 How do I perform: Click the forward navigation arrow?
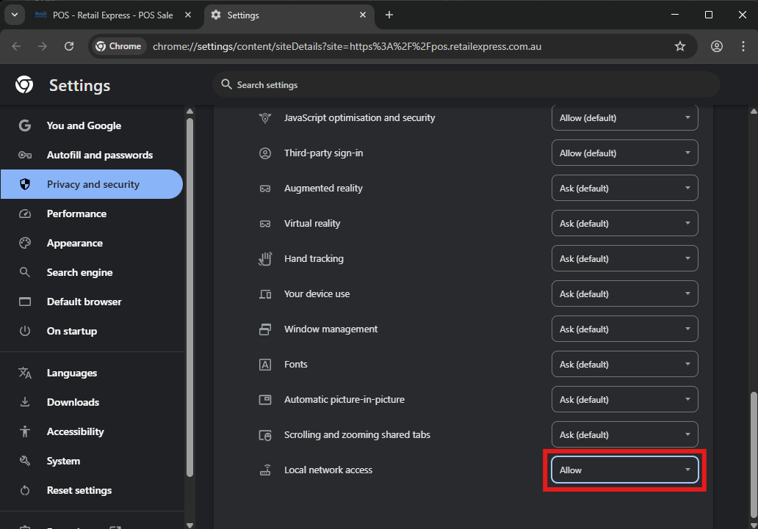[x=43, y=46]
